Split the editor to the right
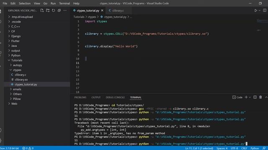 (265, 10)
